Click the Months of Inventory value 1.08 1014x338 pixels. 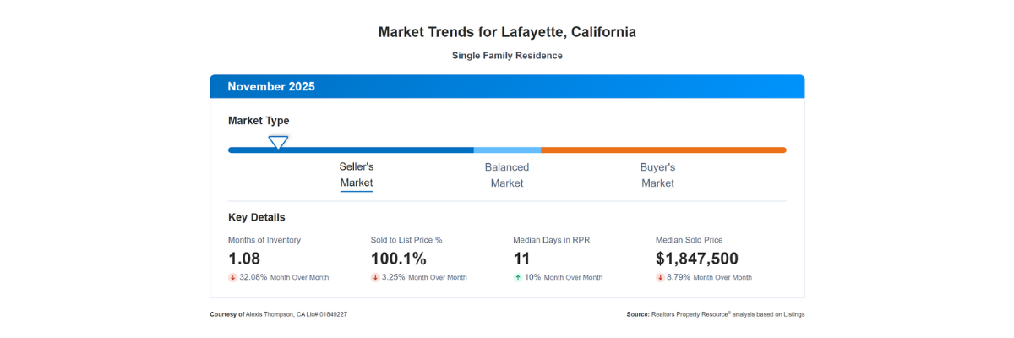(x=244, y=259)
